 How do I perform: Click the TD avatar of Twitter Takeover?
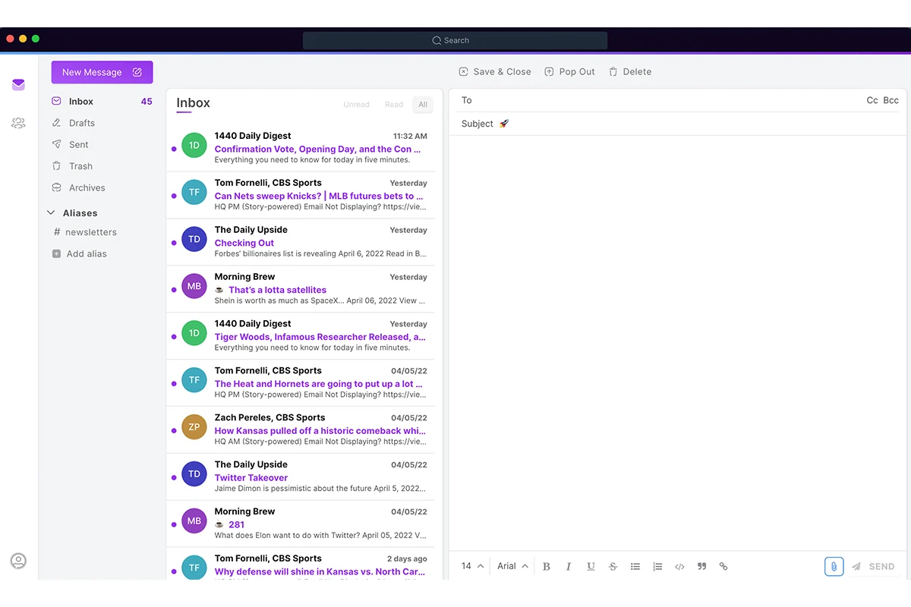tap(194, 474)
